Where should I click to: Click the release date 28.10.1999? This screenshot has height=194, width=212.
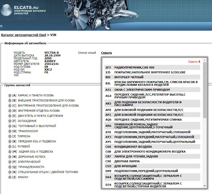tap(52, 55)
